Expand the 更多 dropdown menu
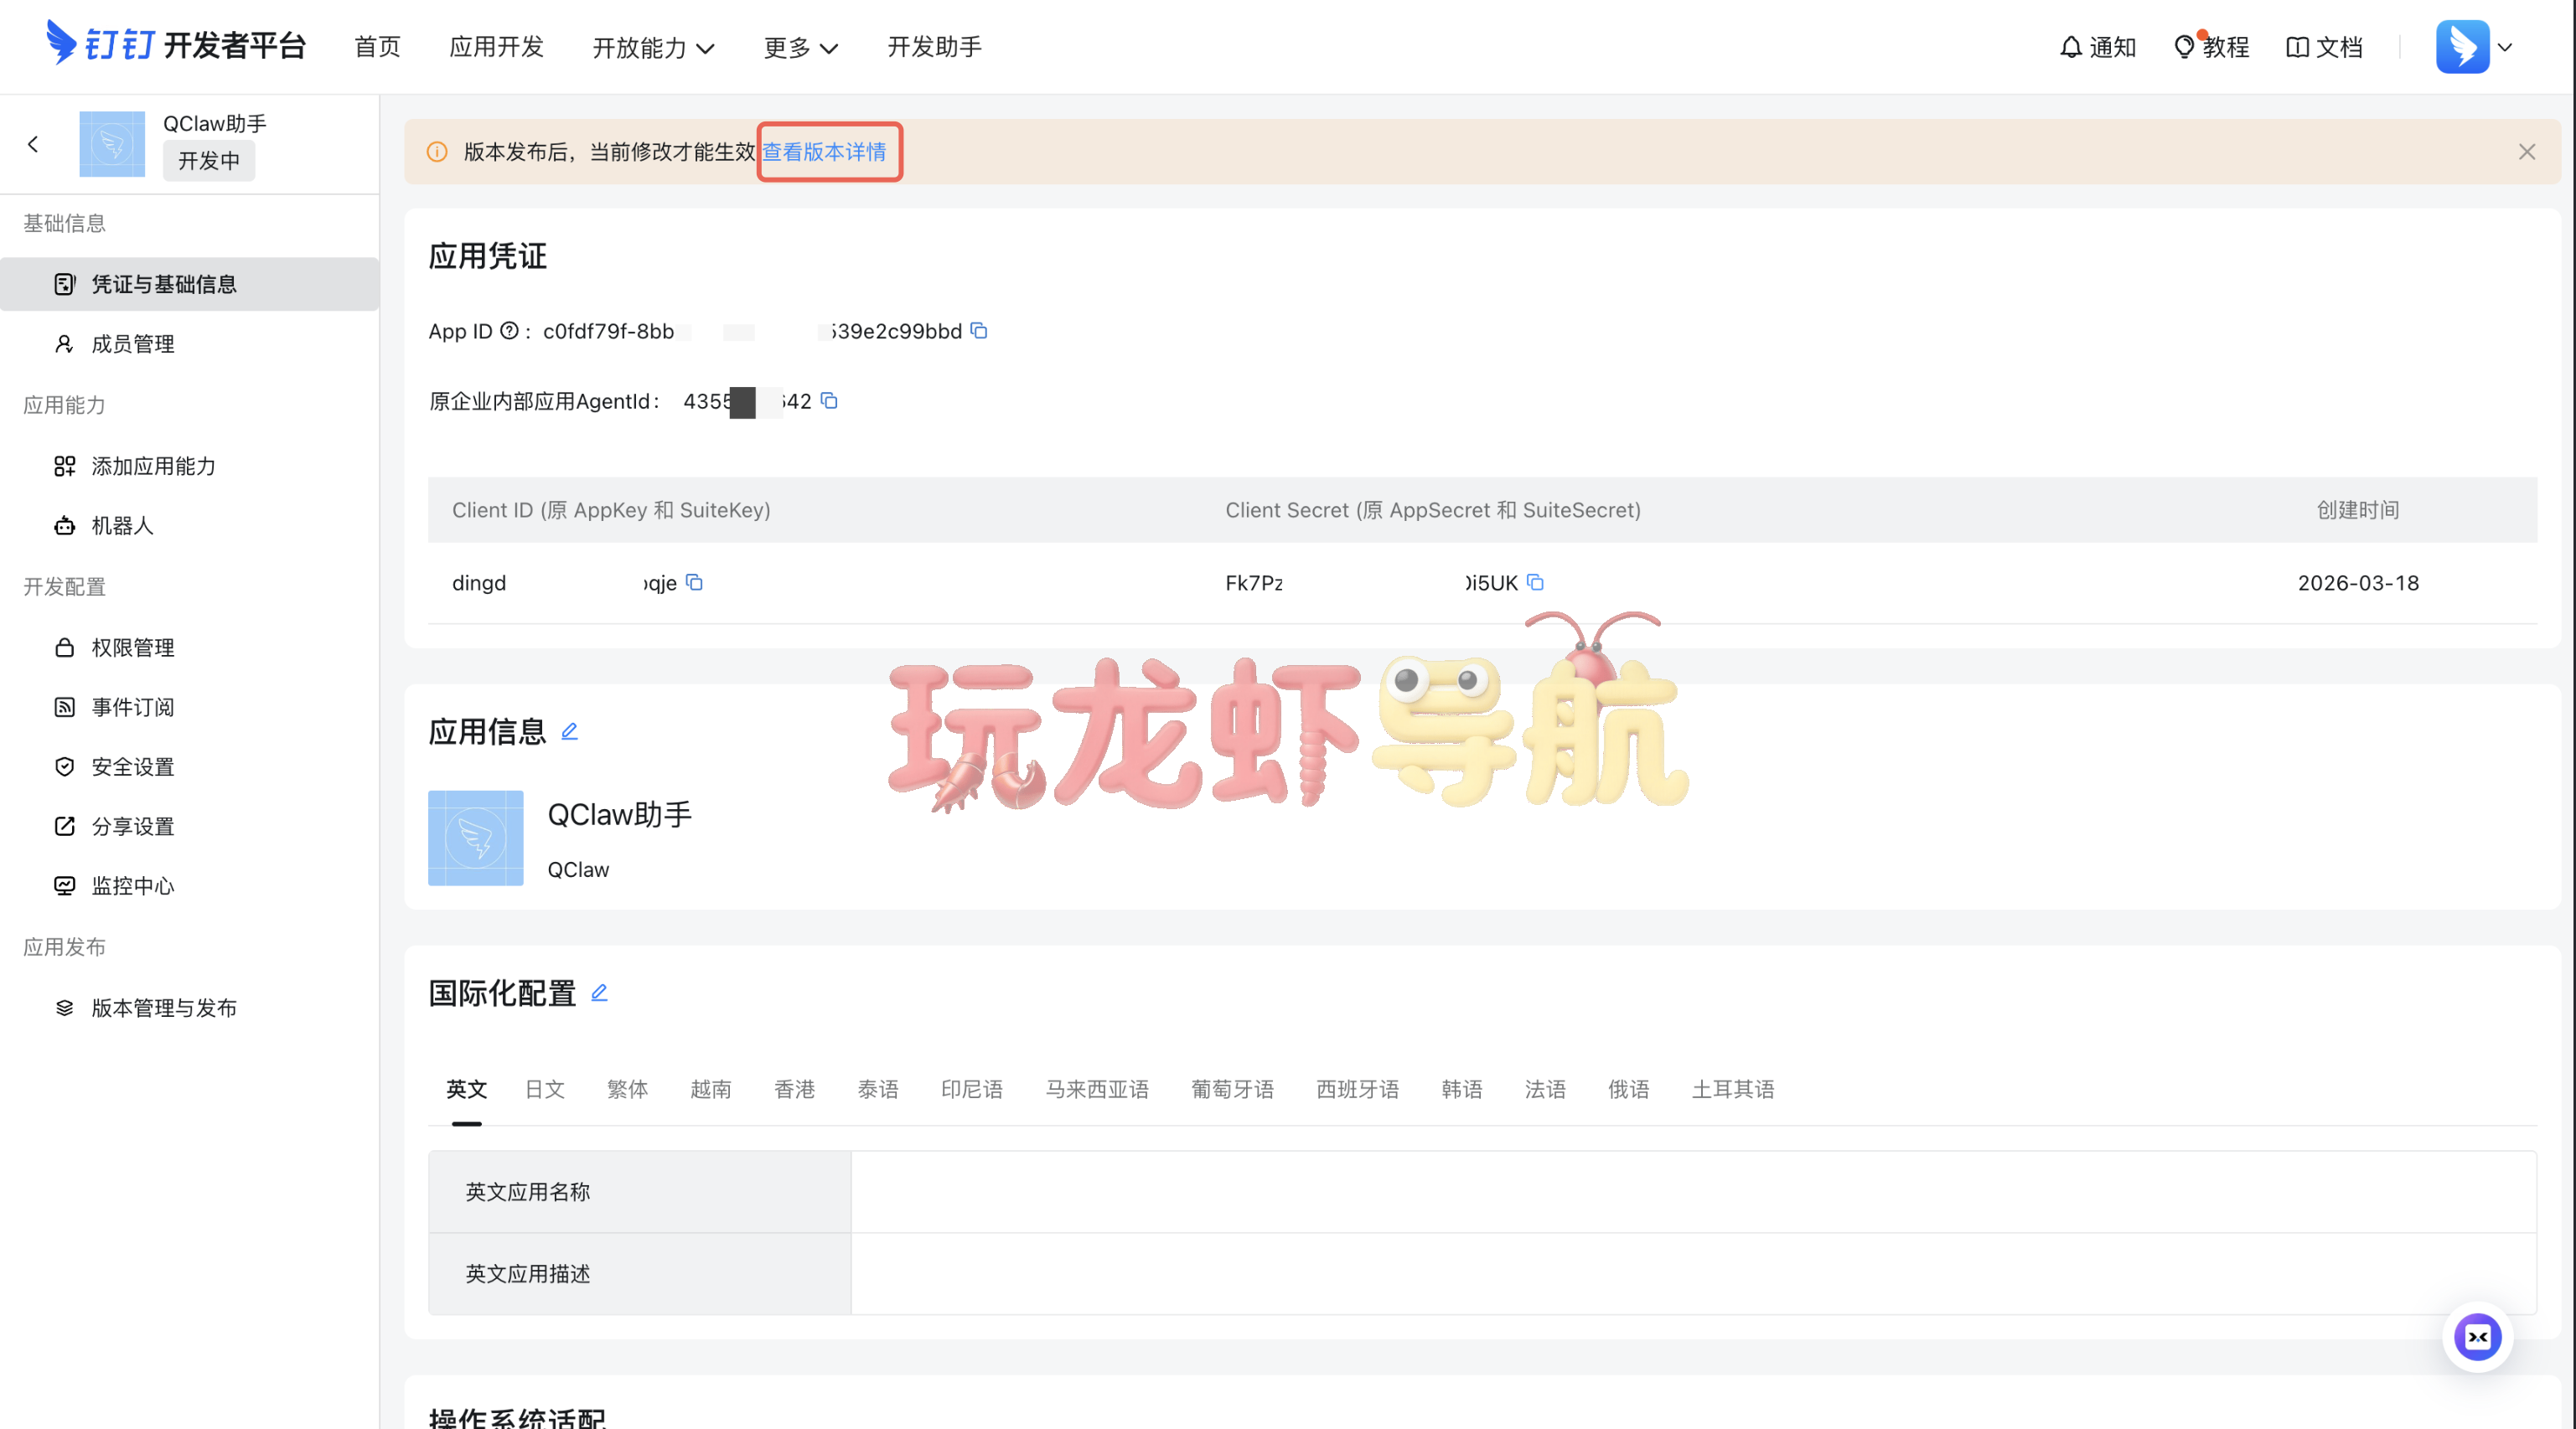The height and width of the screenshot is (1429, 2576). point(800,47)
